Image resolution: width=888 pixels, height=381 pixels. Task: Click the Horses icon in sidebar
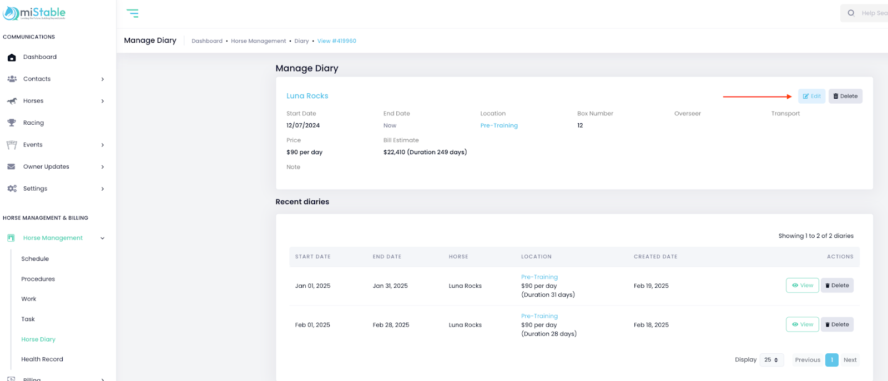point(12,101)
